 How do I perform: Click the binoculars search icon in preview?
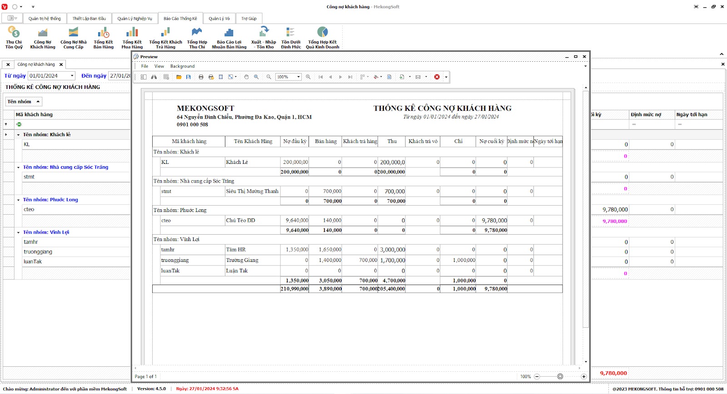154,77
